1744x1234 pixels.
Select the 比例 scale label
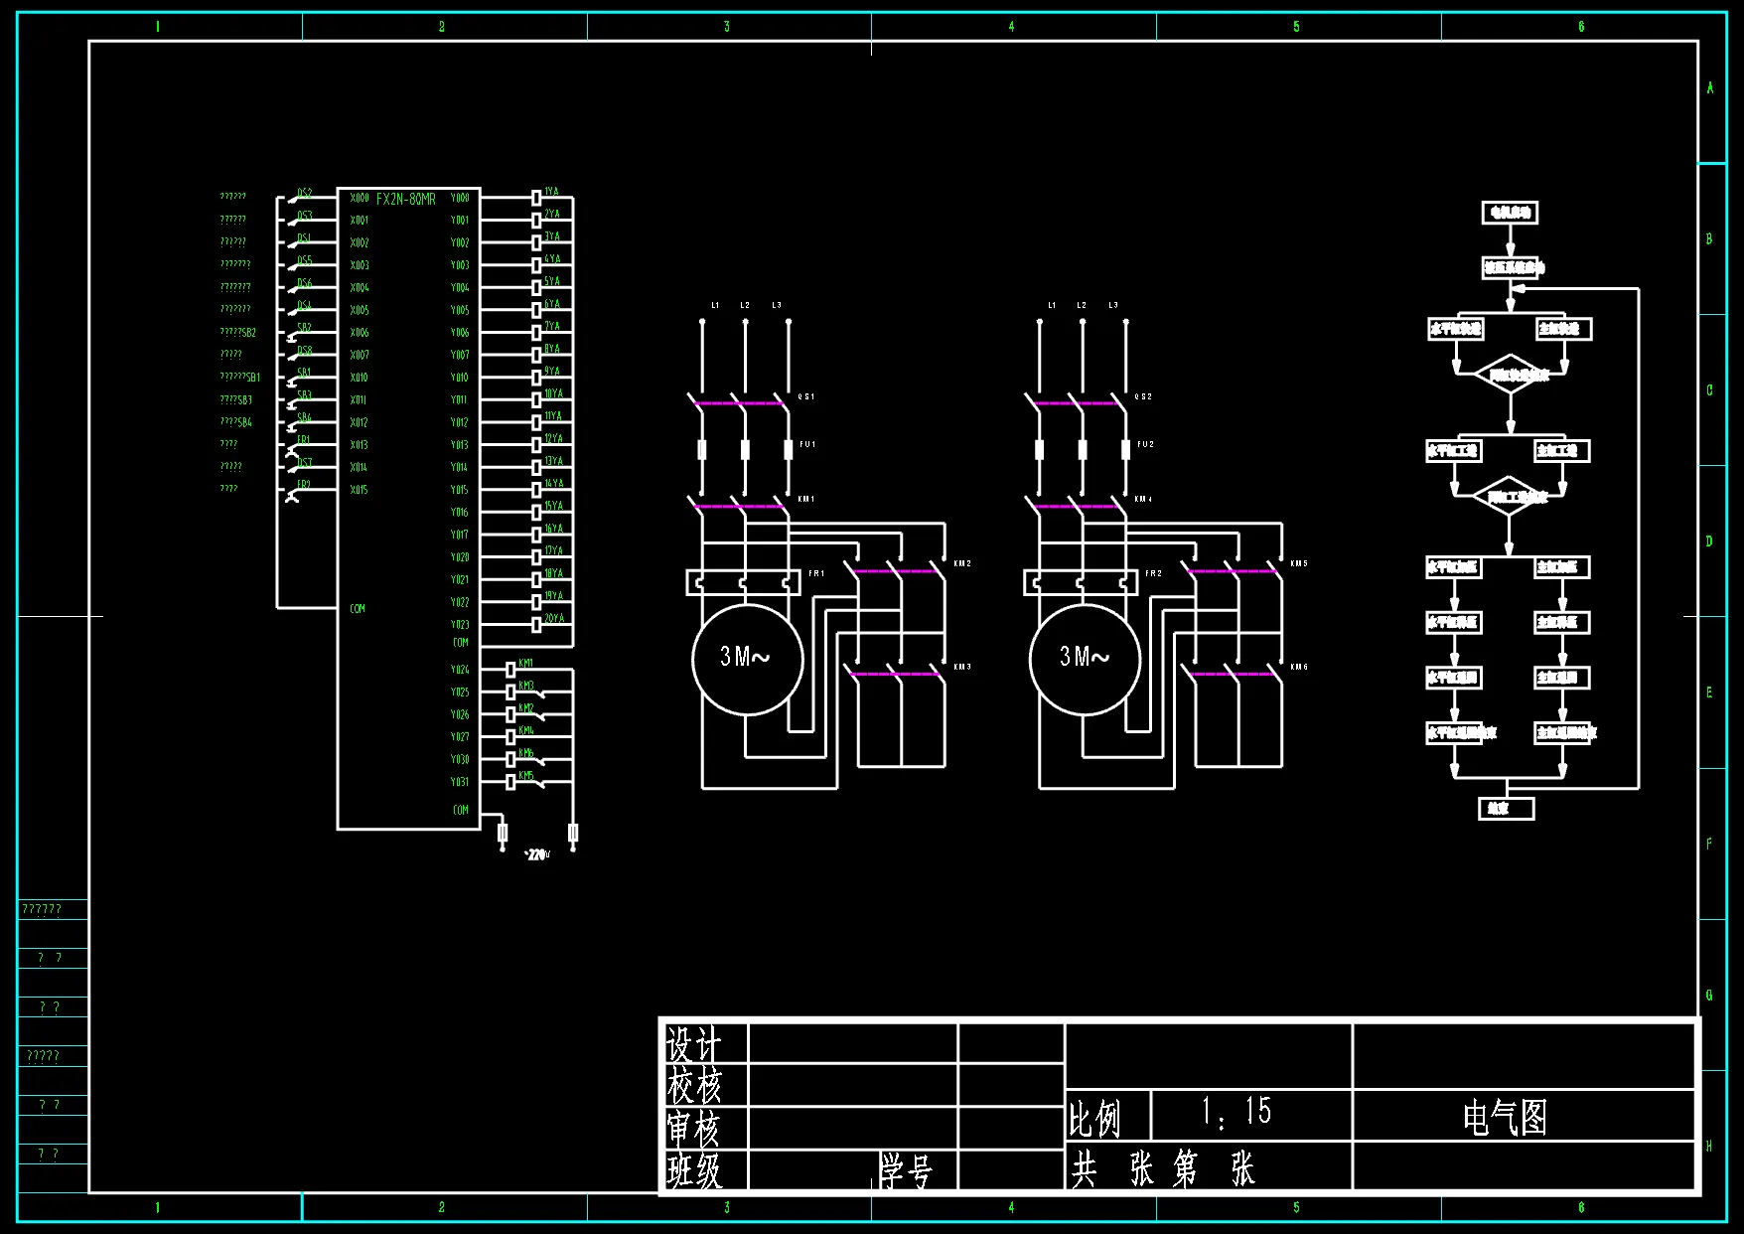(x=1094, y=1120)
